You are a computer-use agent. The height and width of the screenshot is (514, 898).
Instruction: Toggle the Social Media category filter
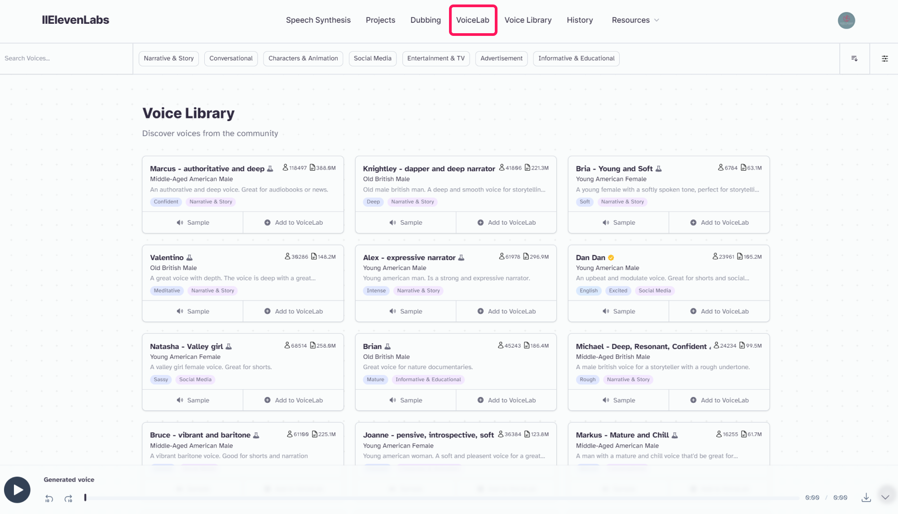[373, 58]
